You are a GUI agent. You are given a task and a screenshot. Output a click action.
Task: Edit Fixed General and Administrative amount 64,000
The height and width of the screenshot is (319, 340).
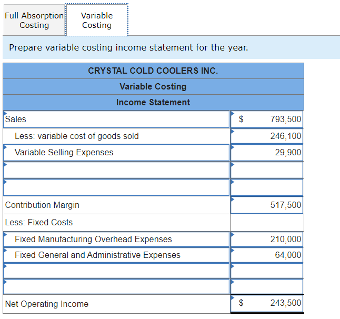267,255
